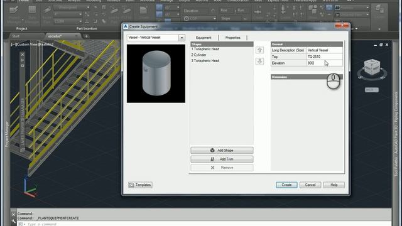Screen dimensions: 402x226
Task: Open the Vessel - Vertical Vessel dropdown arrow
Action: click(182, 38)
